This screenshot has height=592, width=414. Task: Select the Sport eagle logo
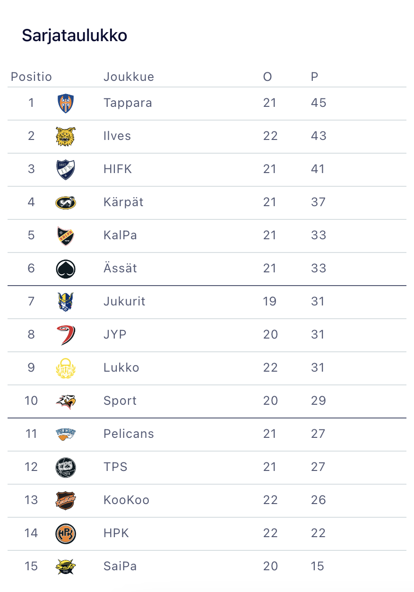click(66, 401)
